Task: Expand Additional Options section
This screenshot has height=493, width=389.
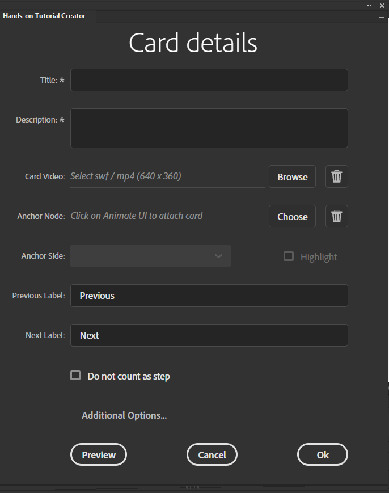Action: [x=124, y=415]
